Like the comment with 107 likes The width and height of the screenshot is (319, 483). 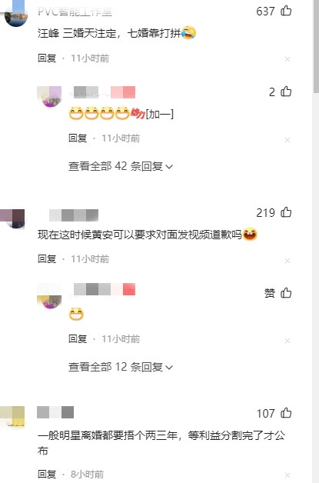[x=286, y=413]
